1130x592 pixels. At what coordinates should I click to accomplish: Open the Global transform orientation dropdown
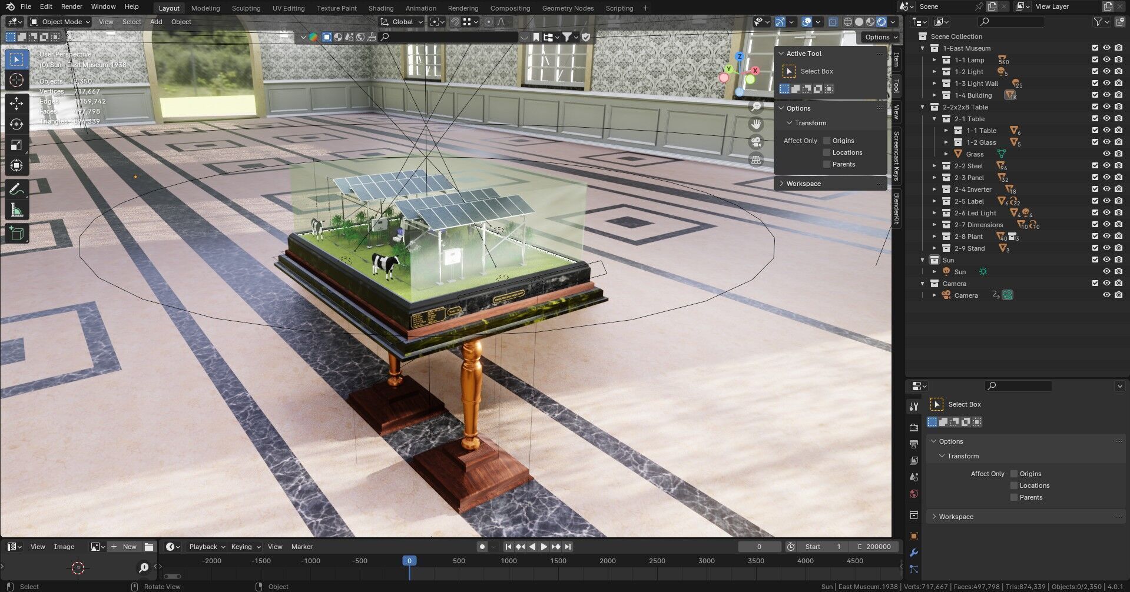tap(402, 22)
